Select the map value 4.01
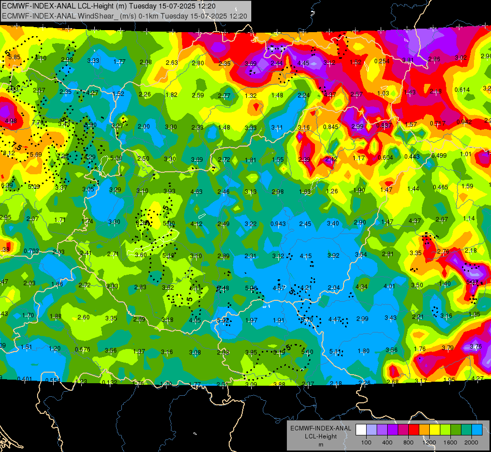The height and width of the screenshot is (452, 491). pyautogui.click(x=389, y=286)
